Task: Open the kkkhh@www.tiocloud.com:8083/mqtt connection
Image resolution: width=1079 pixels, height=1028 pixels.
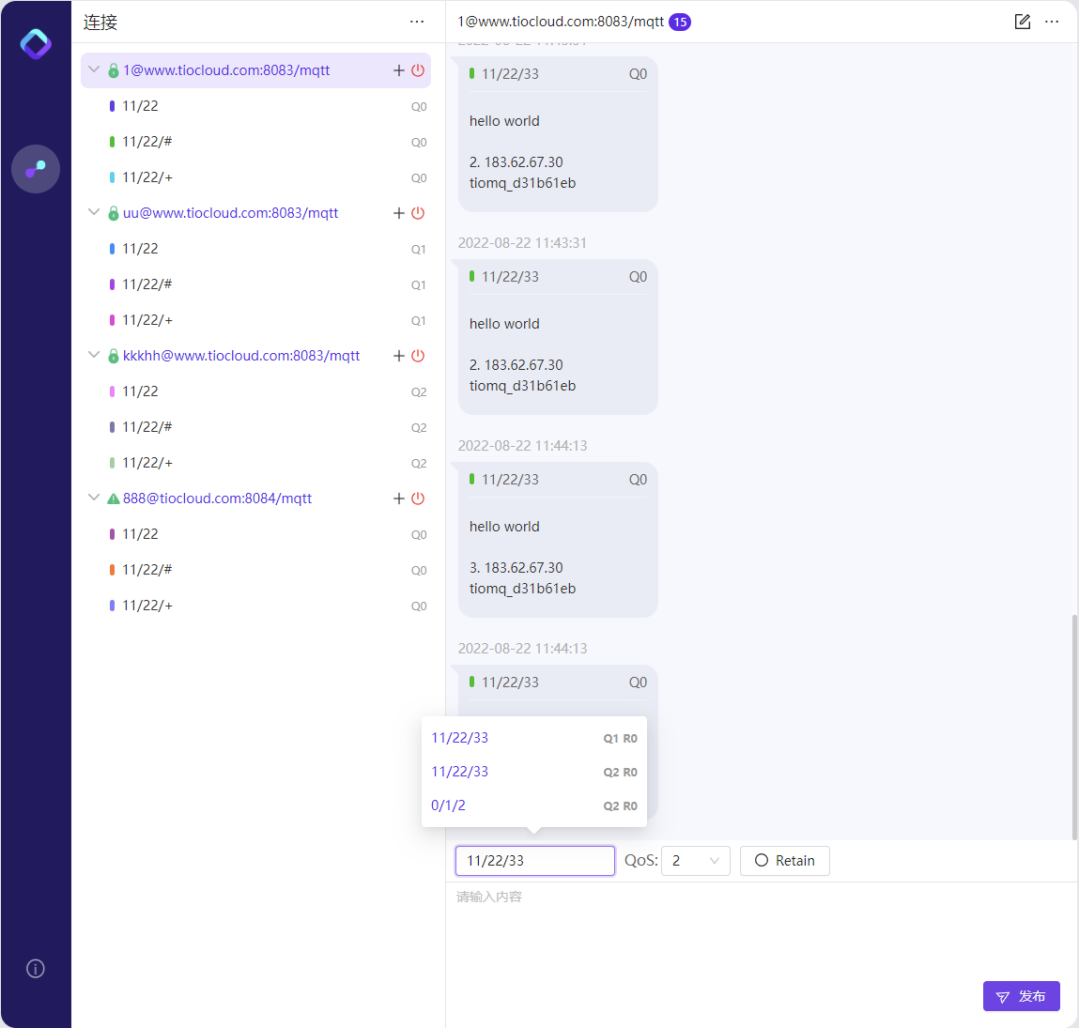Action: tap(240, 355)
